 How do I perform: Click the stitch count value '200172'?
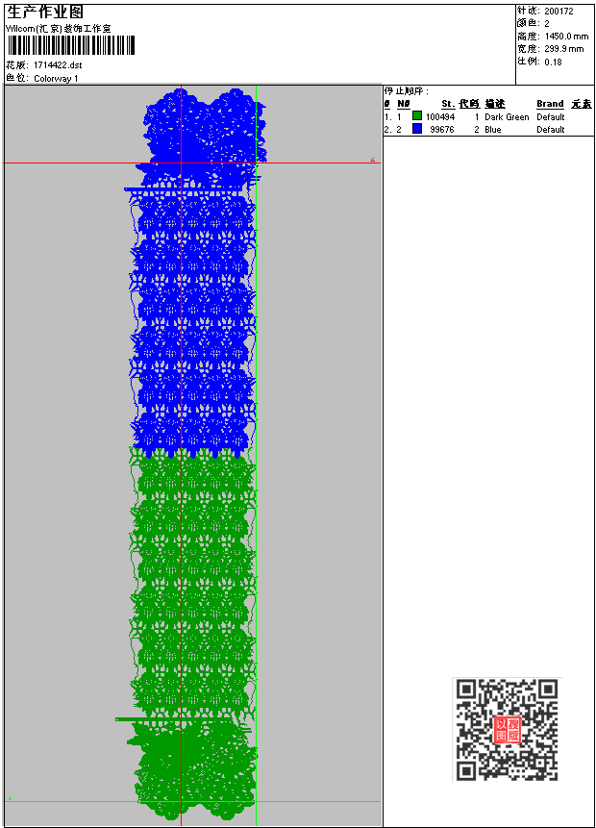(x=559, y=12)
